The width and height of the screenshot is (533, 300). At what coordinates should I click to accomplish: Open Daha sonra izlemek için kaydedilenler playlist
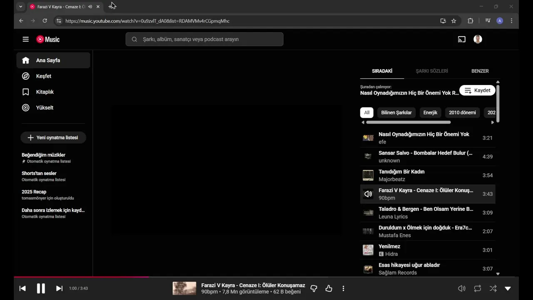point(53,213)
